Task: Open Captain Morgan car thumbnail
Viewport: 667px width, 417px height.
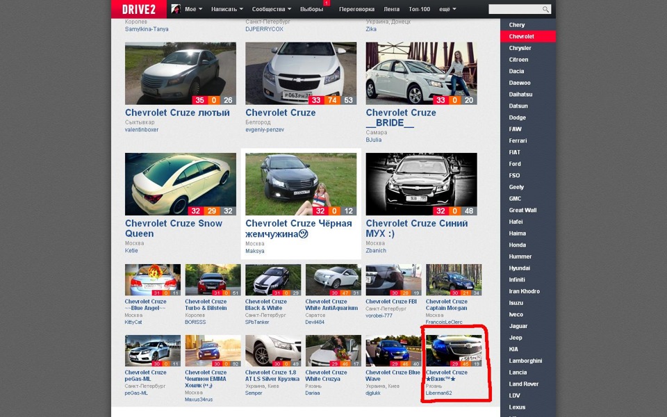Action: [x=454, y=279]
